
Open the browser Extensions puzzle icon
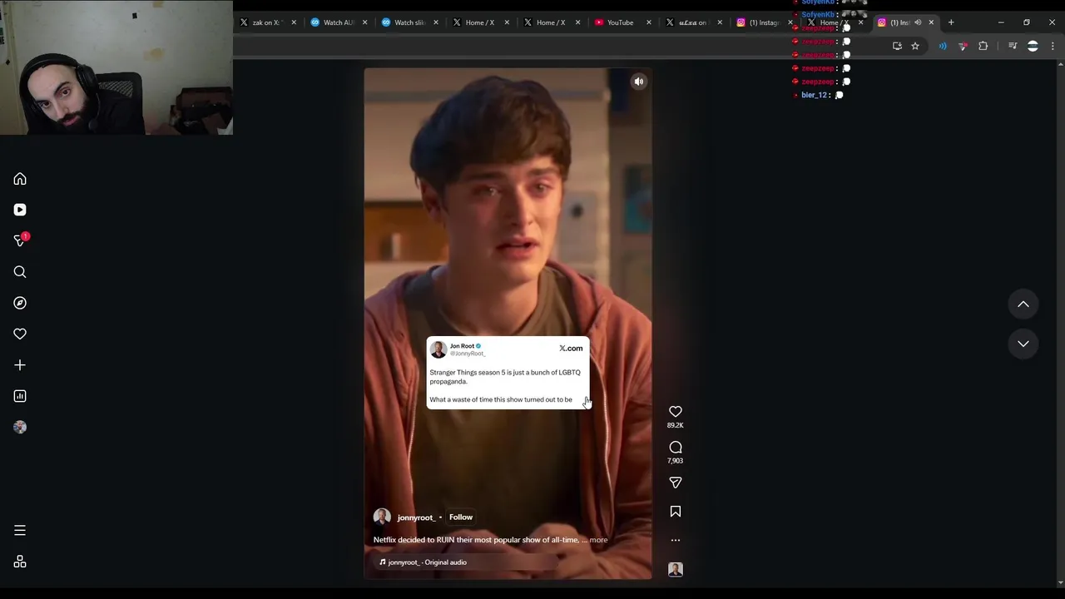[x=983, y=46]
